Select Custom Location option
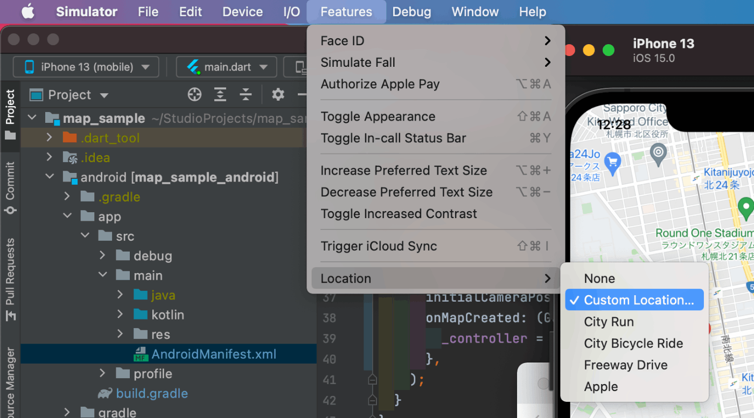The height and width of the screenshot is (418, 754). pyautogui.click(x=634, y=300)
